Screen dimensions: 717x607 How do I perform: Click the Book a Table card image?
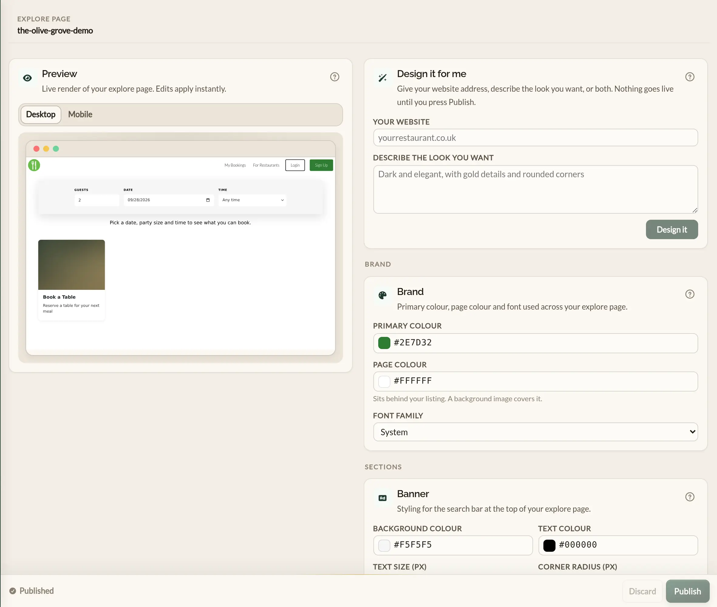pyautogui.click(x=71, y=265)
